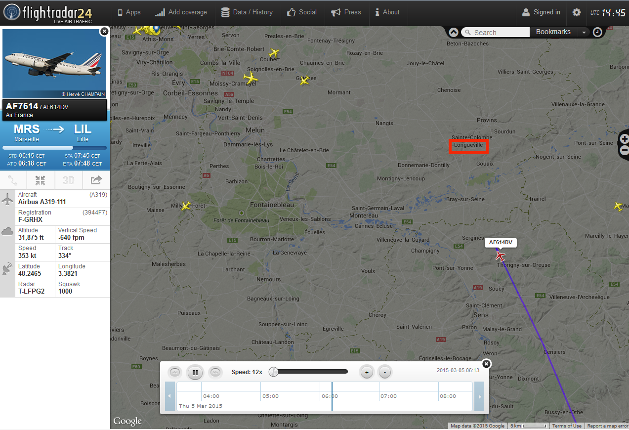
Task: Open the Data / History menu
Action: 247,12
